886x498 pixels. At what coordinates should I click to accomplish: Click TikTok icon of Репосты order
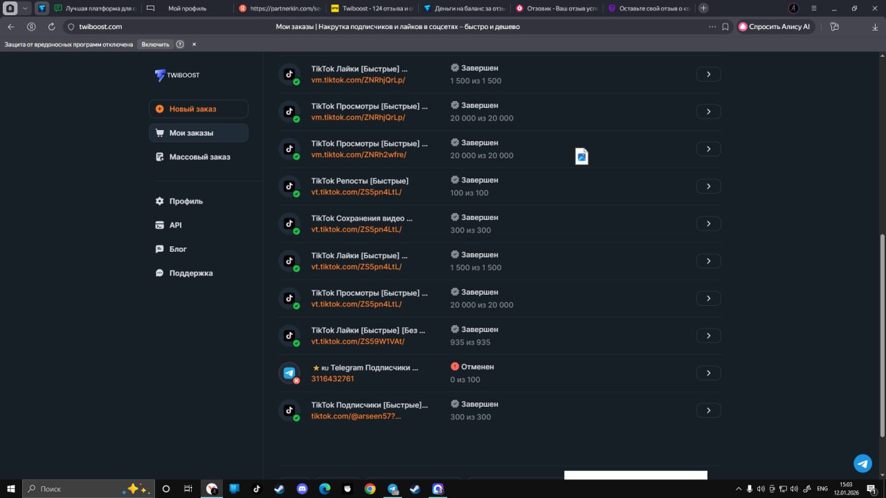[289, 186]
